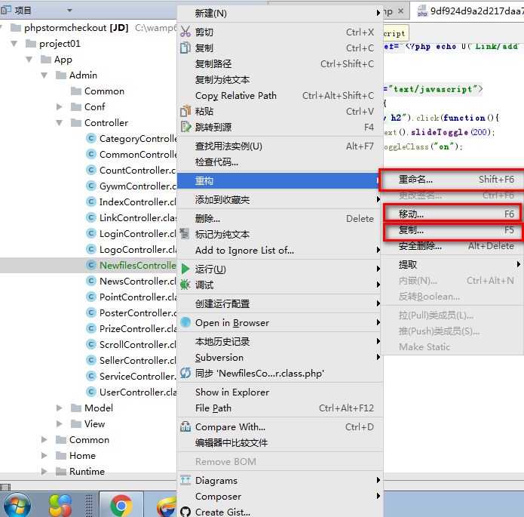Select GywmController file in tree
The image size is (524, 517).
point(138,186)
